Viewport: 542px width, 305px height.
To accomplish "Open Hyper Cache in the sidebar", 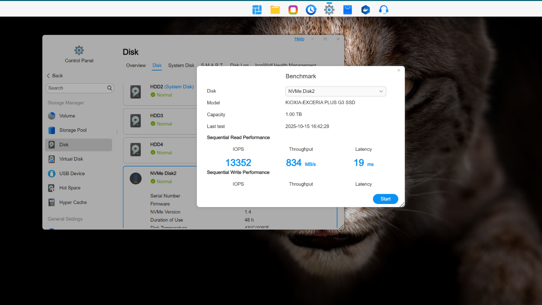I will point(73,202).
